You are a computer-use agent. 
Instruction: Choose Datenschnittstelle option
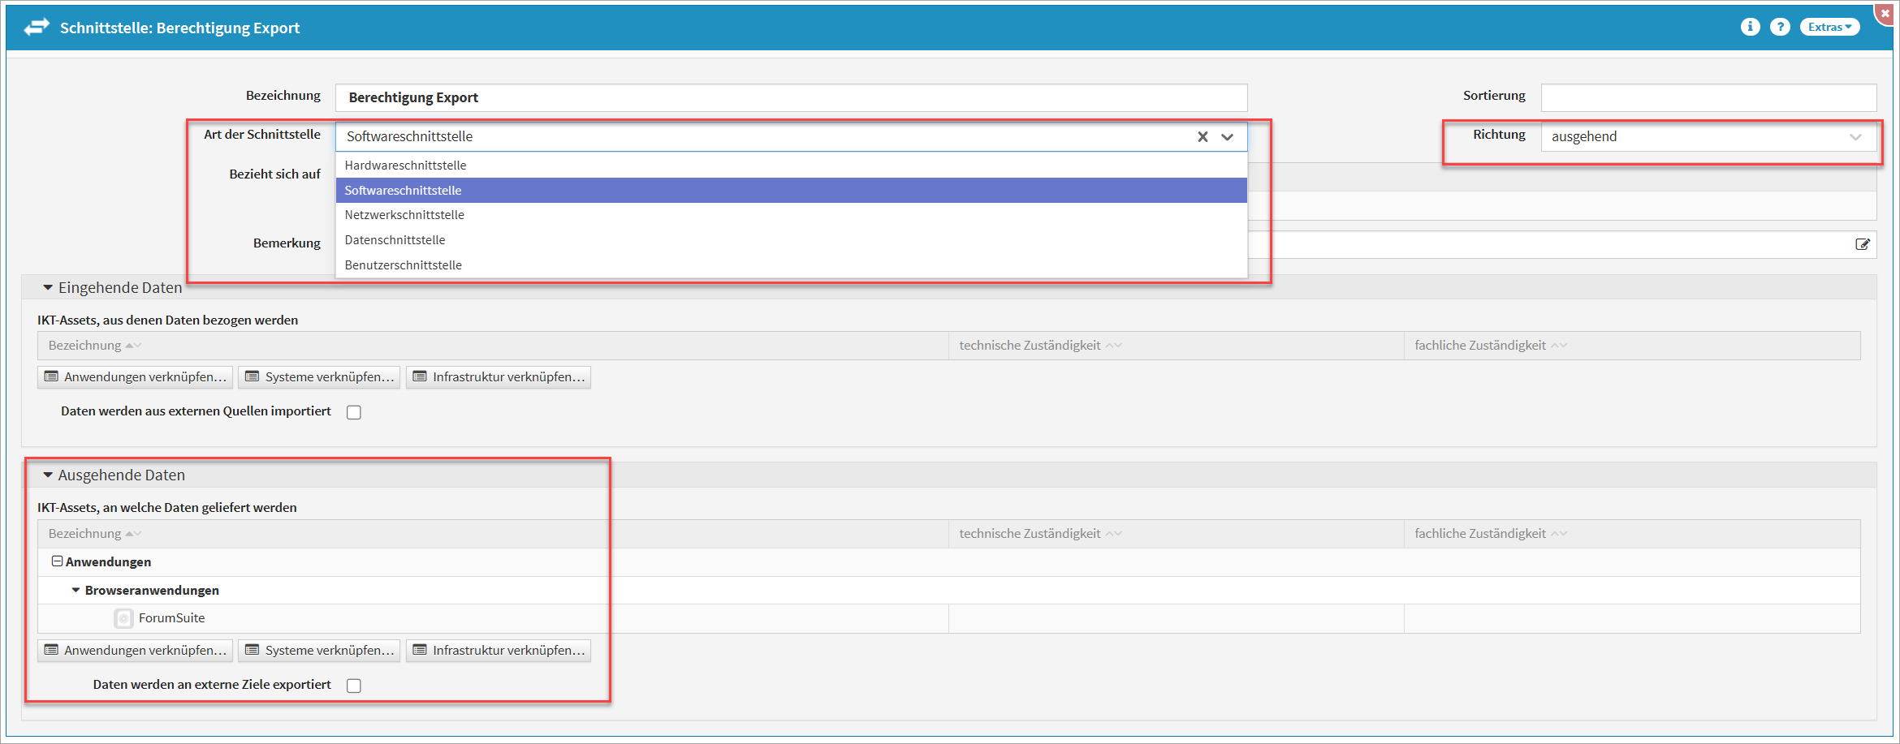coord(395,240)
